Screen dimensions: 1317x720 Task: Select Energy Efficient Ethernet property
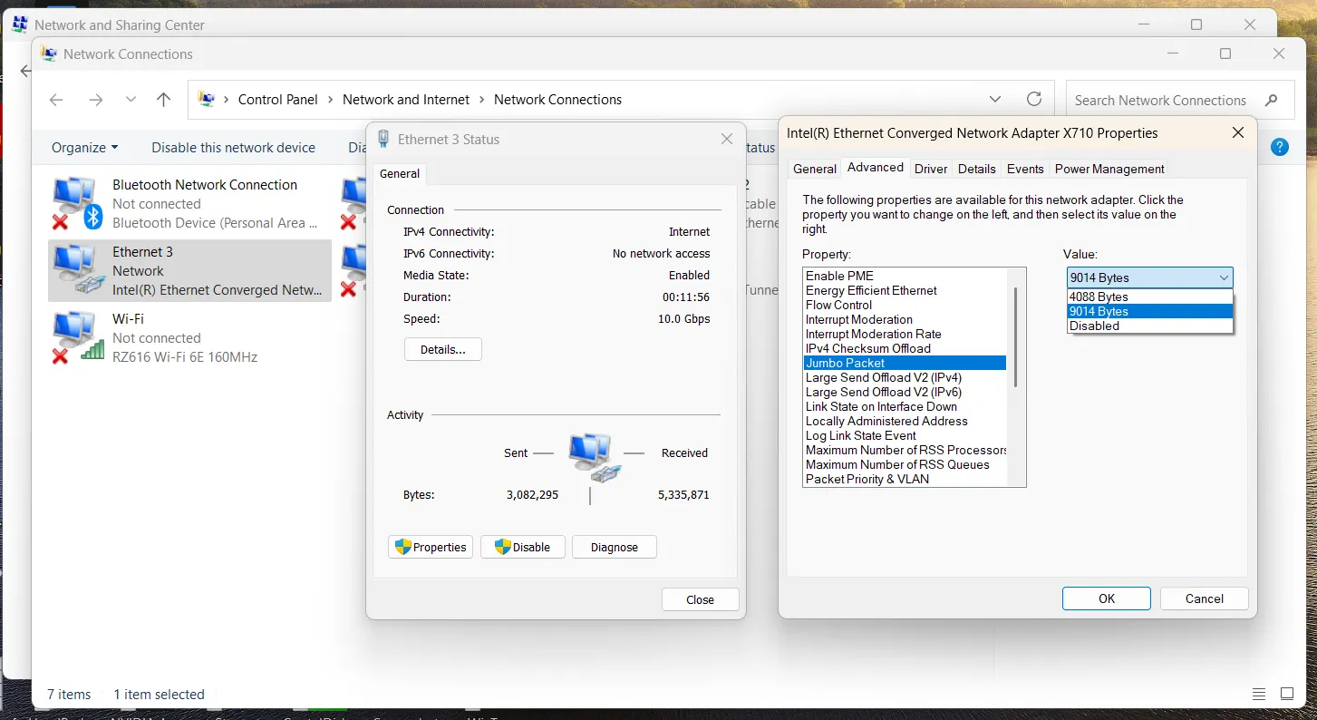[x=905, y=290]
